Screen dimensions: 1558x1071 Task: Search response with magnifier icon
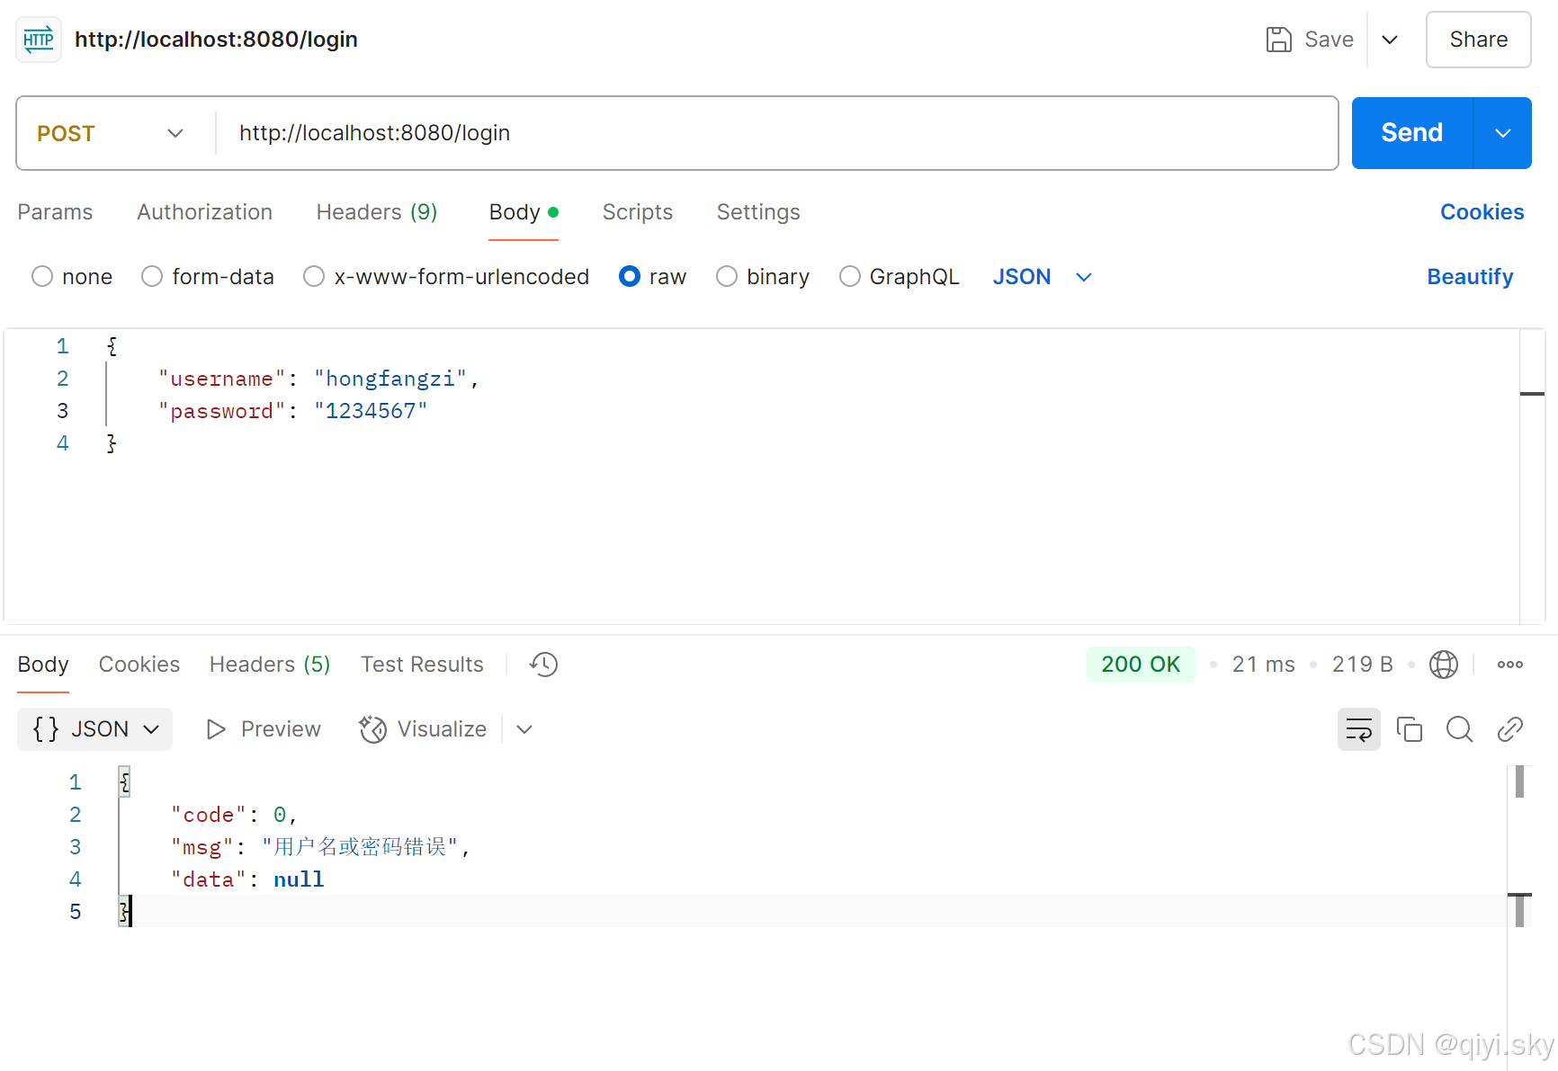click(x=1459, y=729)
